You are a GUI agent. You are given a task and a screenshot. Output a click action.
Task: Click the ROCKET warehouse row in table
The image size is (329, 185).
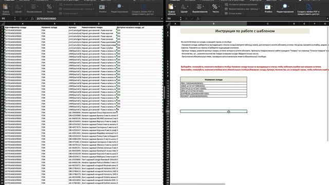click(214, 96)
